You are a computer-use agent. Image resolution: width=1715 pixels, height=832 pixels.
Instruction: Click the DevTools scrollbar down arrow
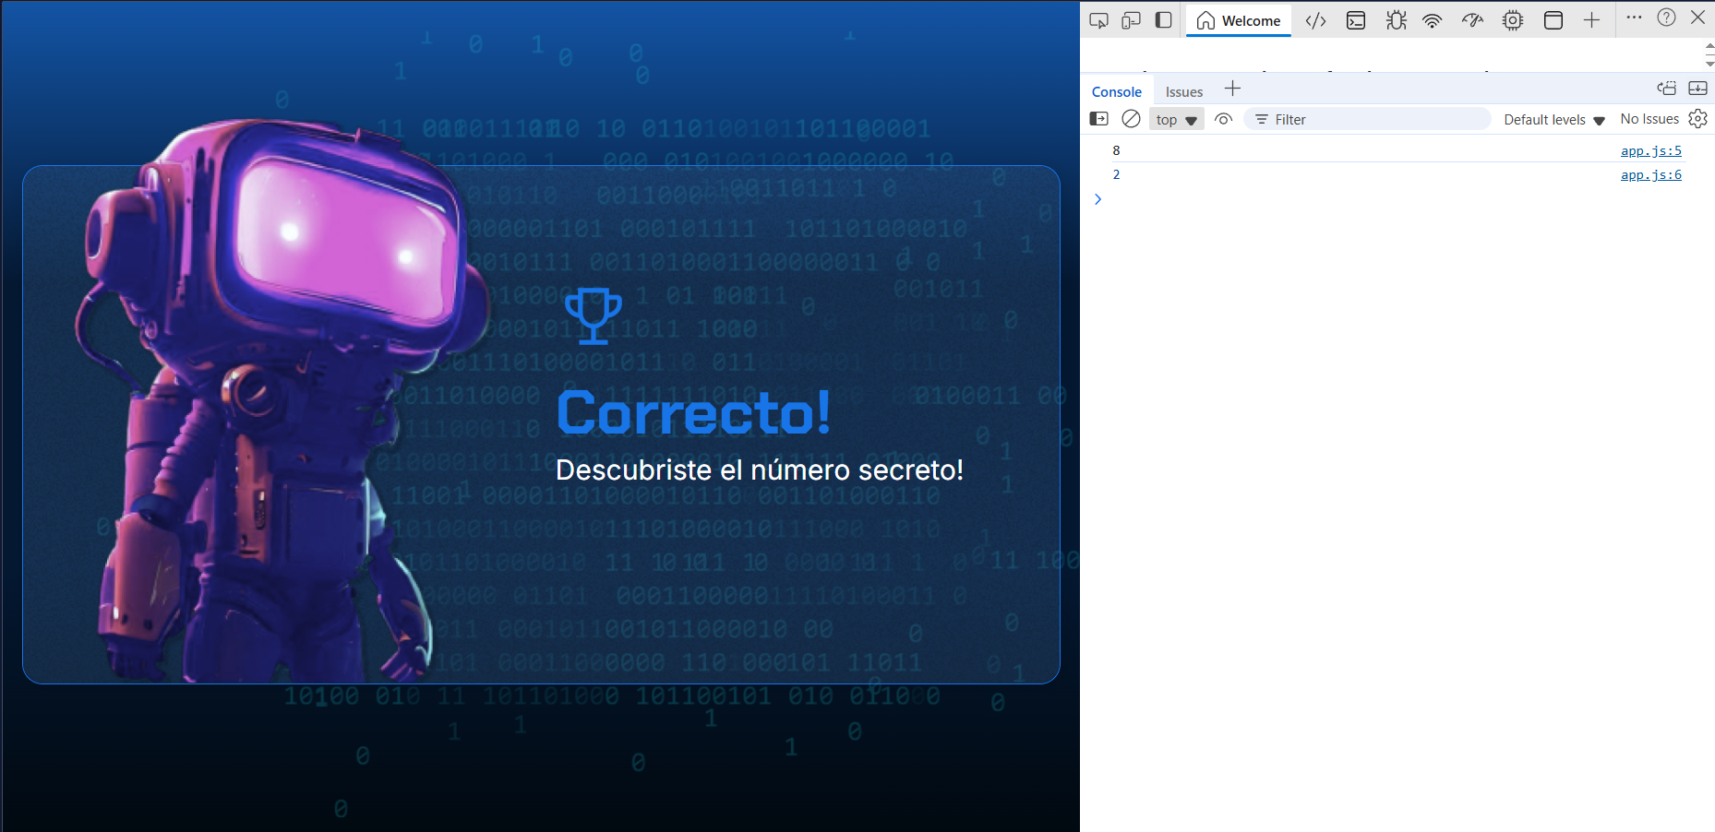pyautogui.click(x=1709, y=64)
